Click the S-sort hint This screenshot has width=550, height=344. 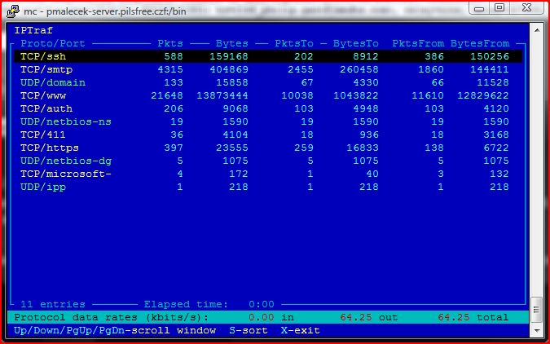tap(249, 331)
